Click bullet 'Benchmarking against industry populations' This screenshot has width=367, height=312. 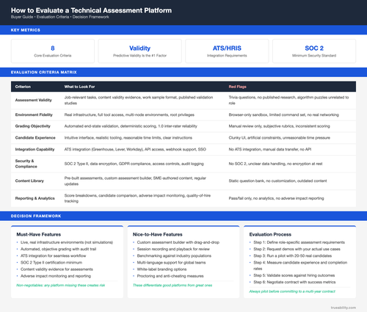pyautogui.click(x=174, y=255)
